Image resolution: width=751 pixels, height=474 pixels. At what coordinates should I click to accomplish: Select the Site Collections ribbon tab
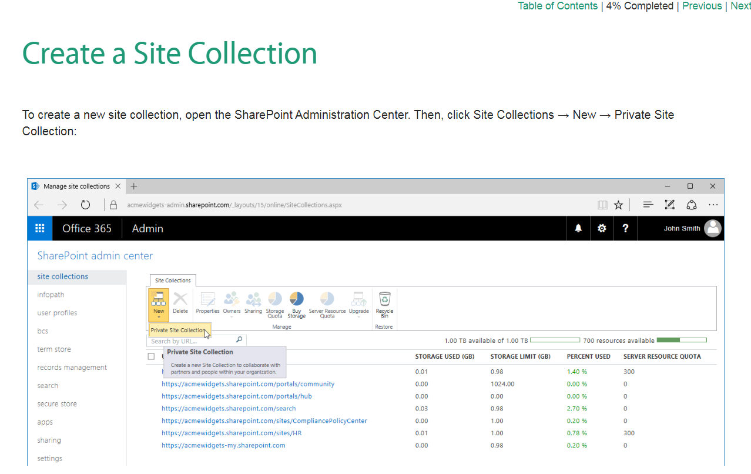pos(173,281)
